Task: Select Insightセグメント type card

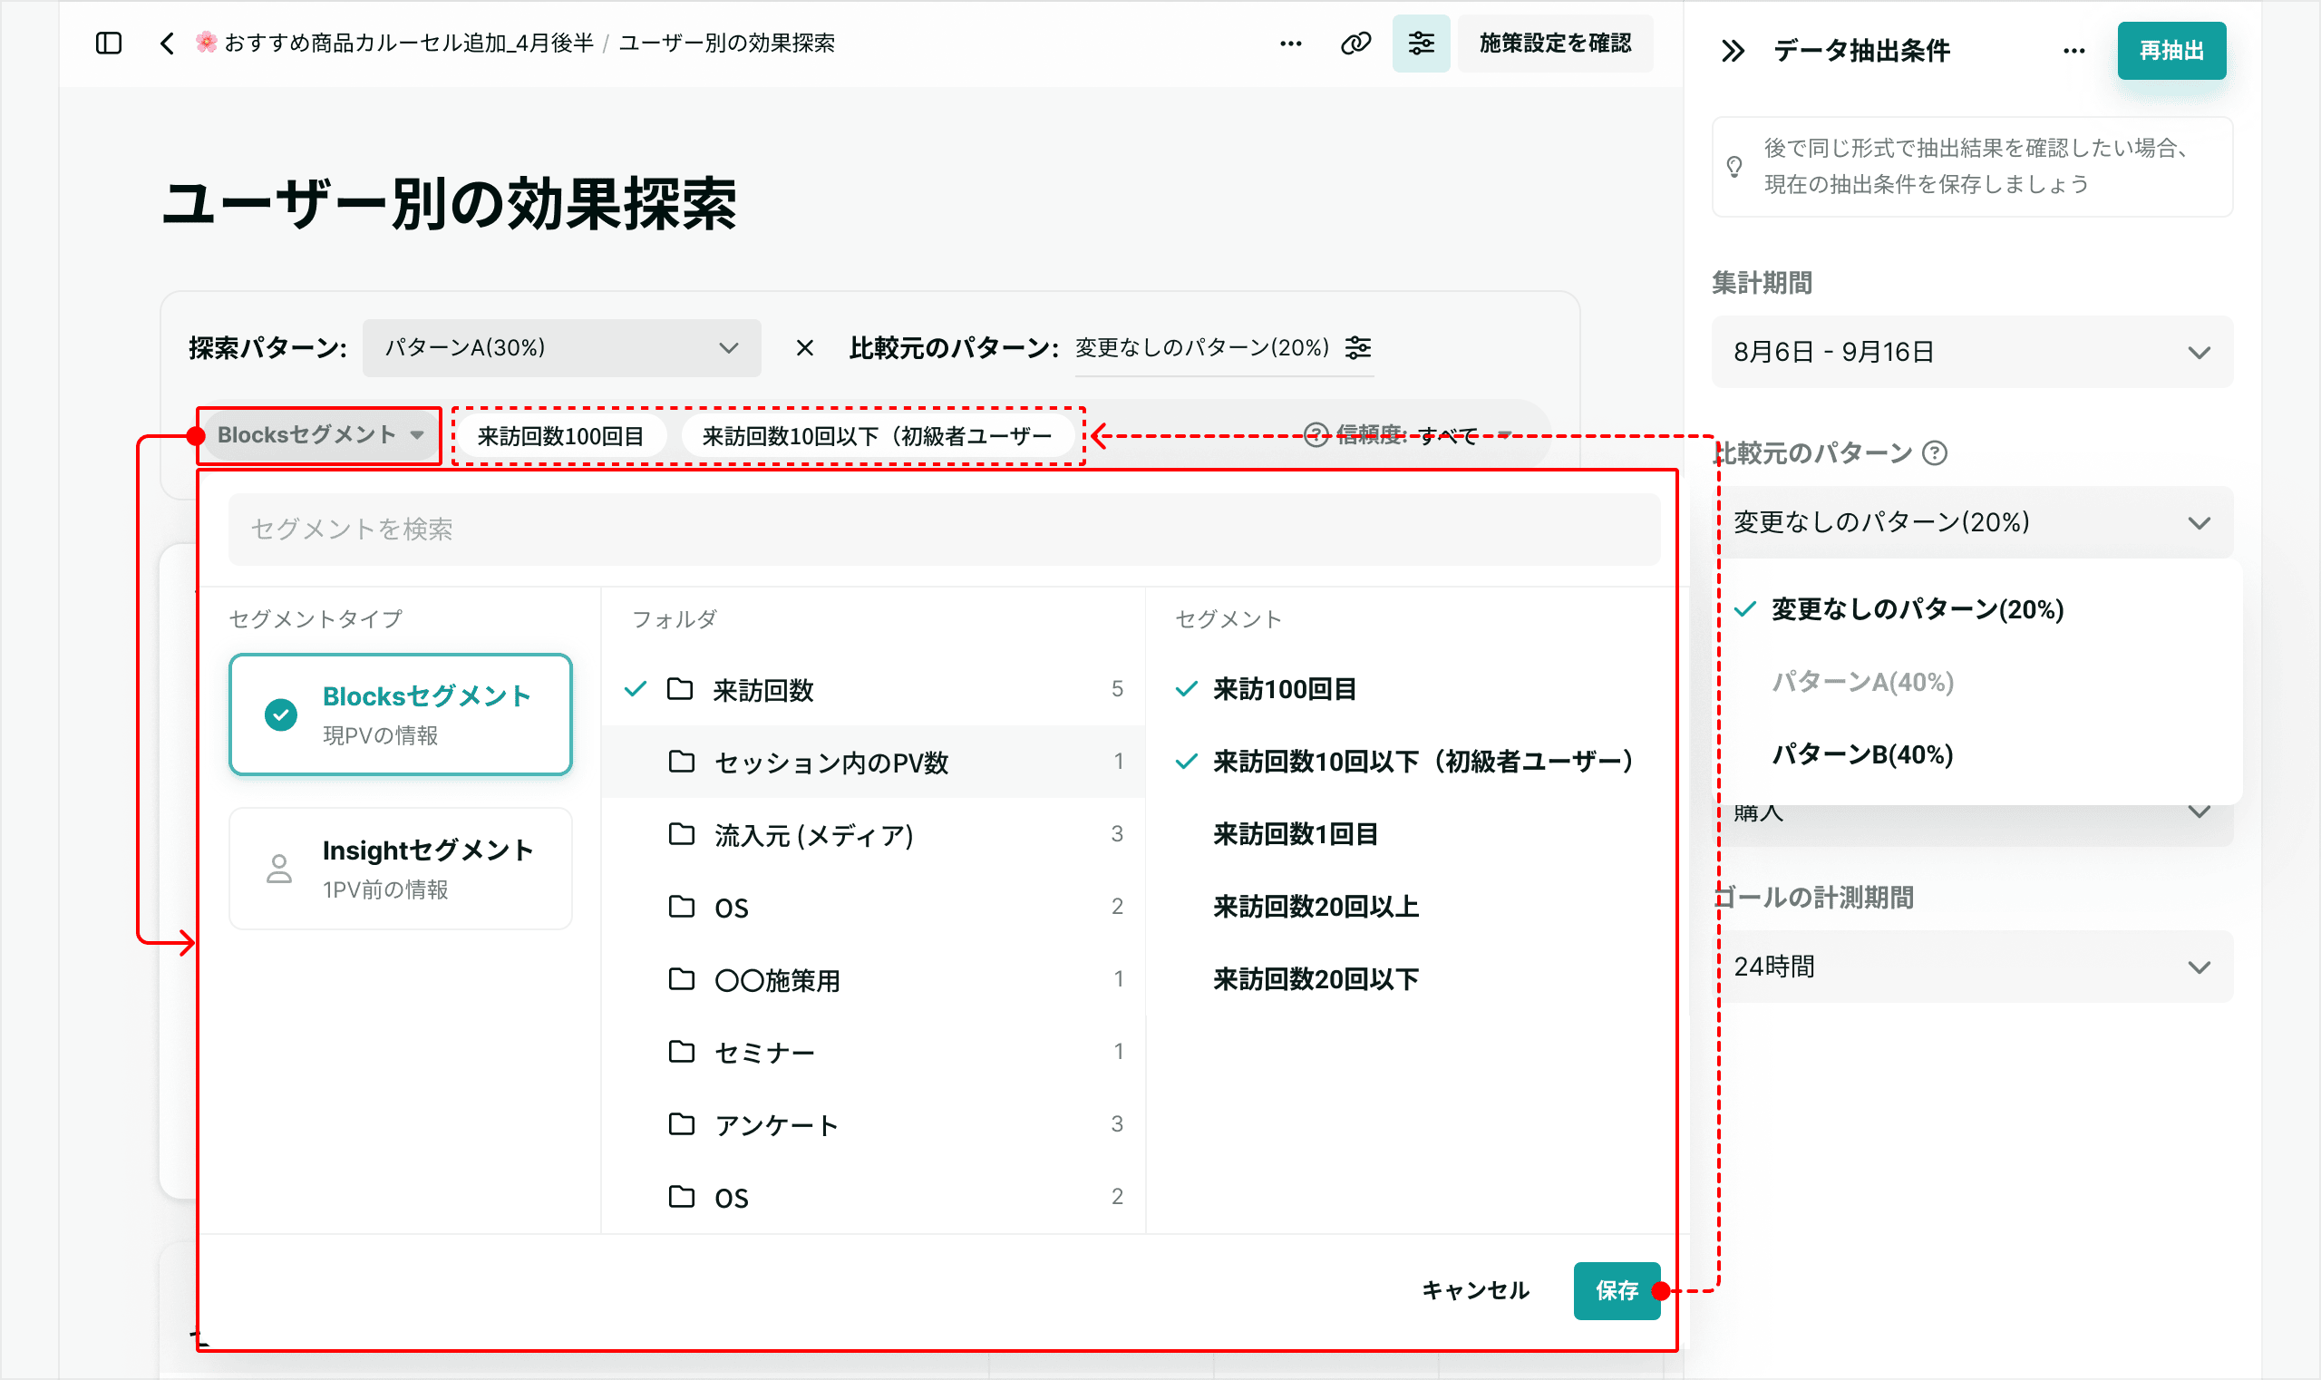Action: tap(401, 869)
